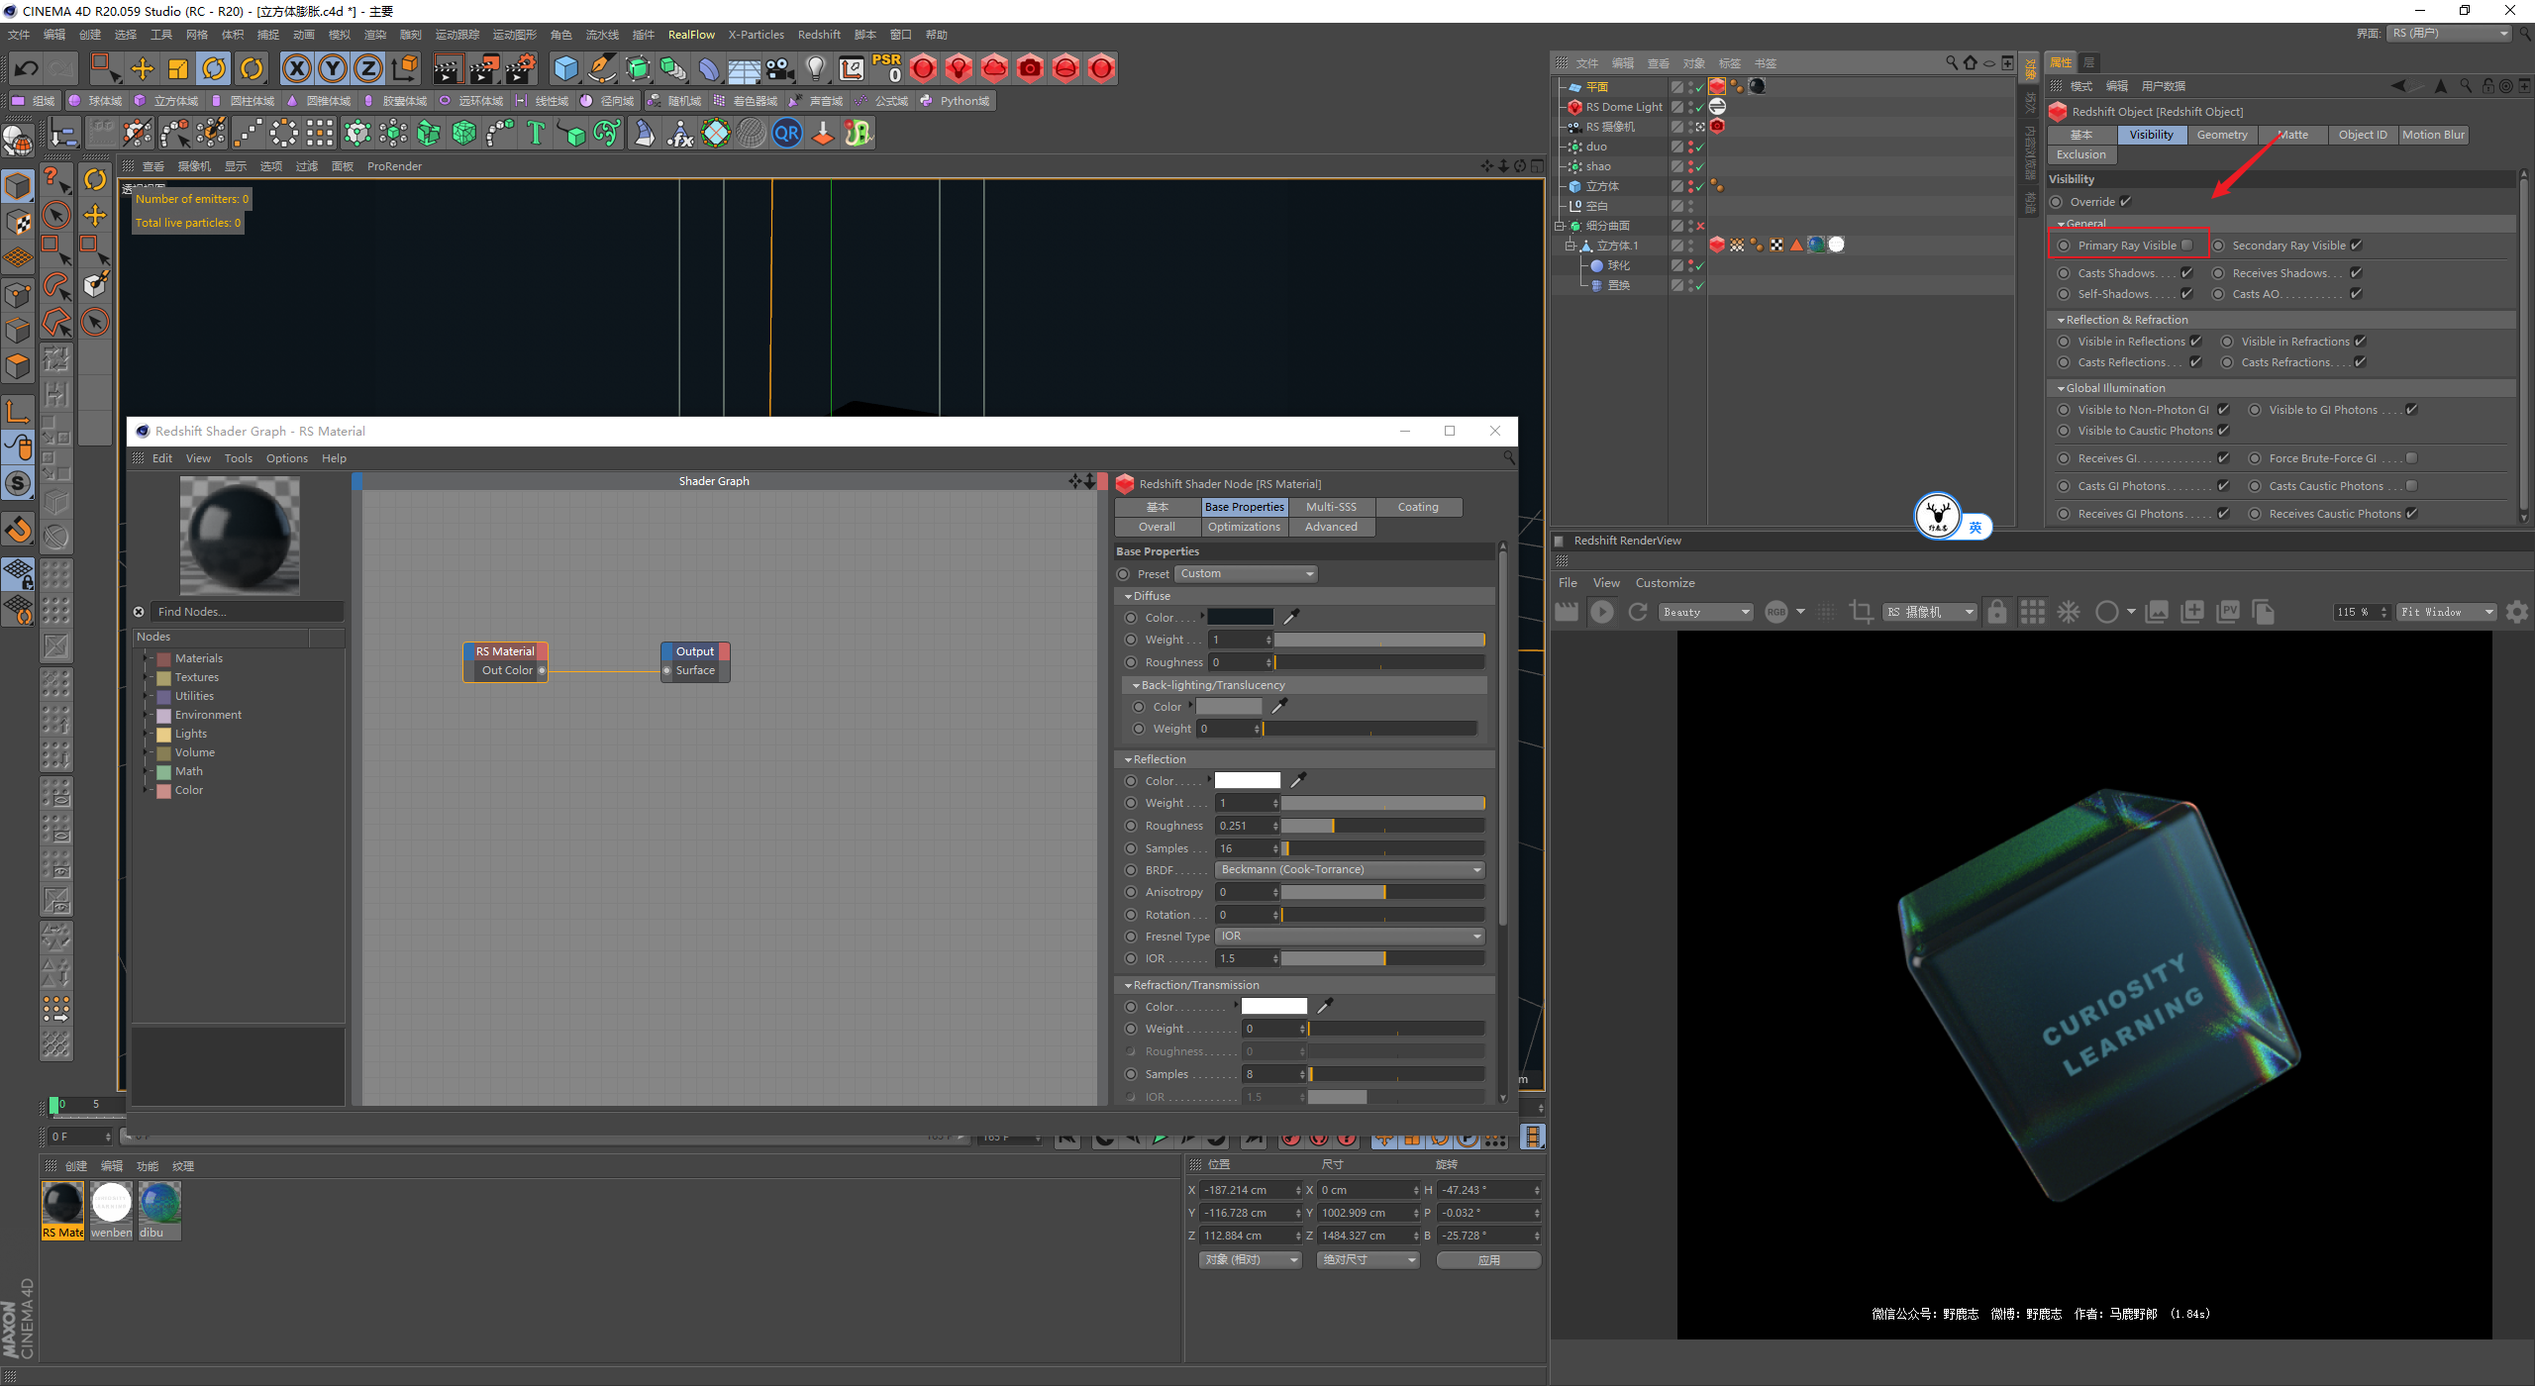2535x1386 pixels.
Task: Click the Render View clapperboard icon
Action: point(448,68)
